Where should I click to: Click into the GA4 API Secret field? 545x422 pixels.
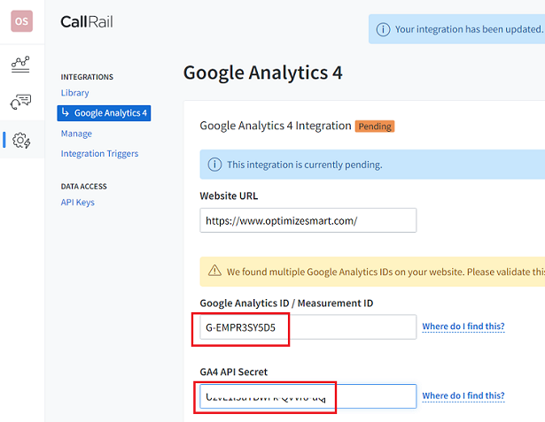click(308, 396)
